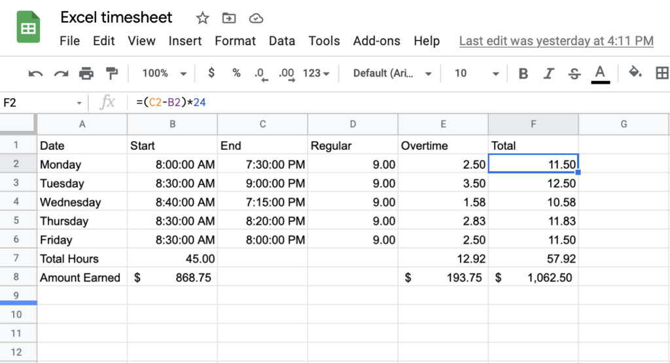The height and width of the screenshot is (363, 670).
Task: Print the spreadsheet using printer icon
Action: [x=86, y=74]
